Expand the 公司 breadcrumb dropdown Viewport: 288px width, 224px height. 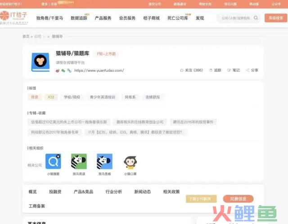coord(40,36)
